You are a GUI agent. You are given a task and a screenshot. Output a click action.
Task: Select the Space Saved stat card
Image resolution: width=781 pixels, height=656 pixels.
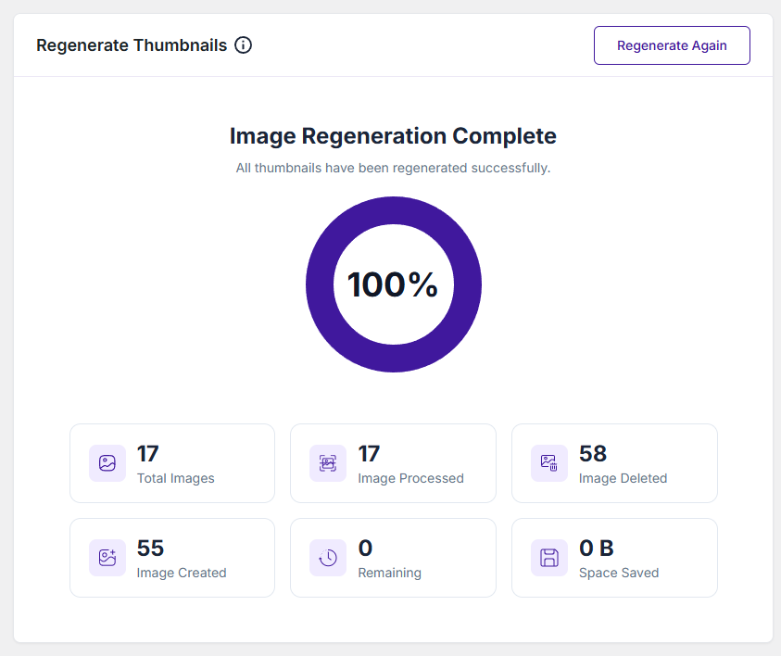[614, 558]
